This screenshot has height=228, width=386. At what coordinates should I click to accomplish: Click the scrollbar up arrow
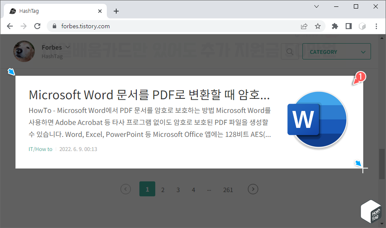(382, 38)
